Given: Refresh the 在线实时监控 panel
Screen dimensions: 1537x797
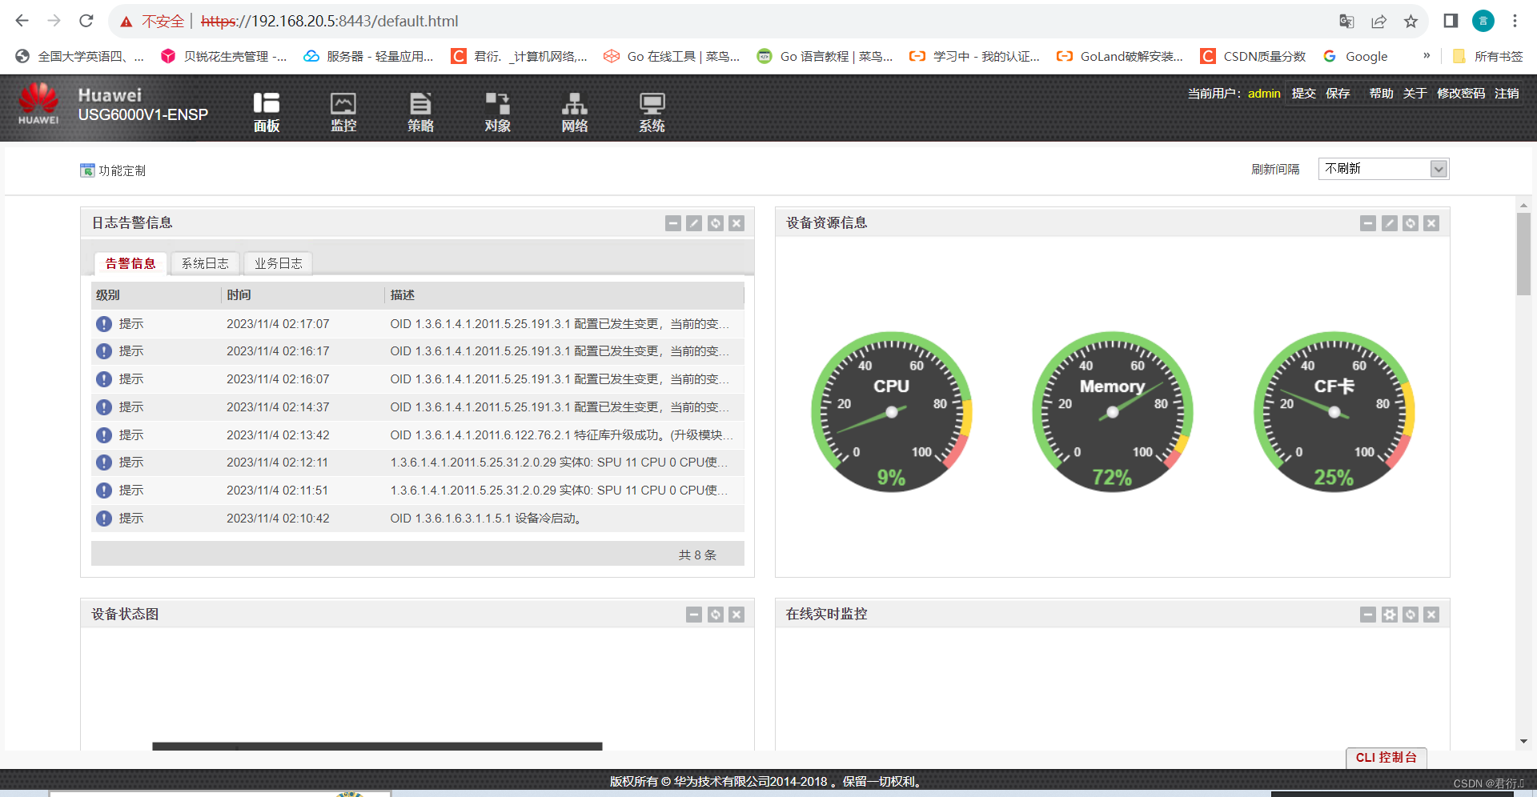Looking at the screenshot, I should 1411,615.
